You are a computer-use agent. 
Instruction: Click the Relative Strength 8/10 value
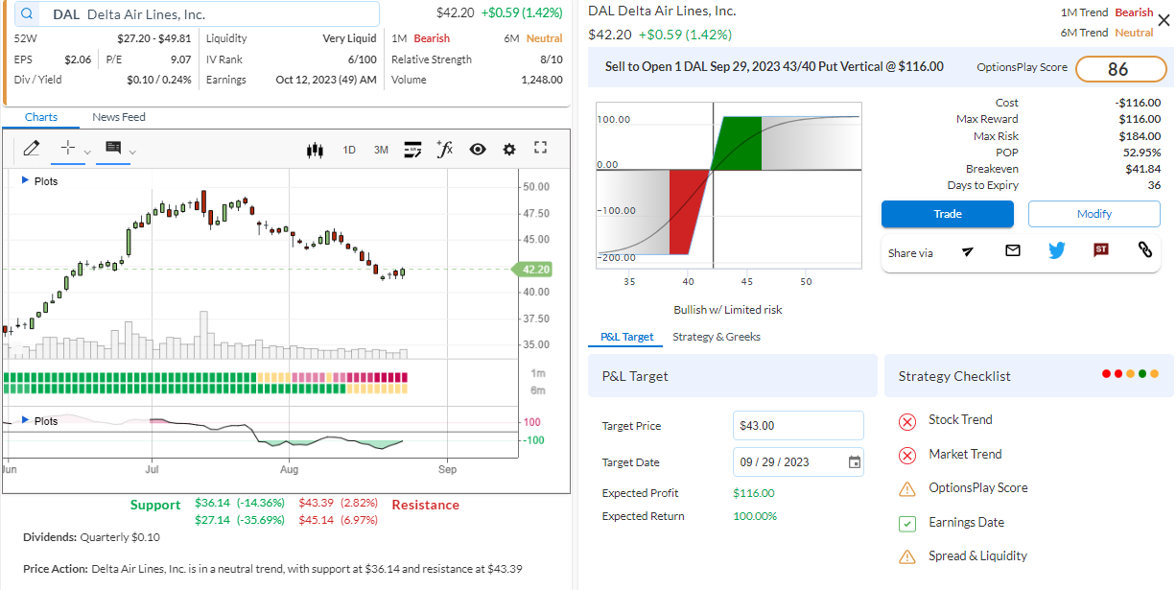(x=551, y=59)
